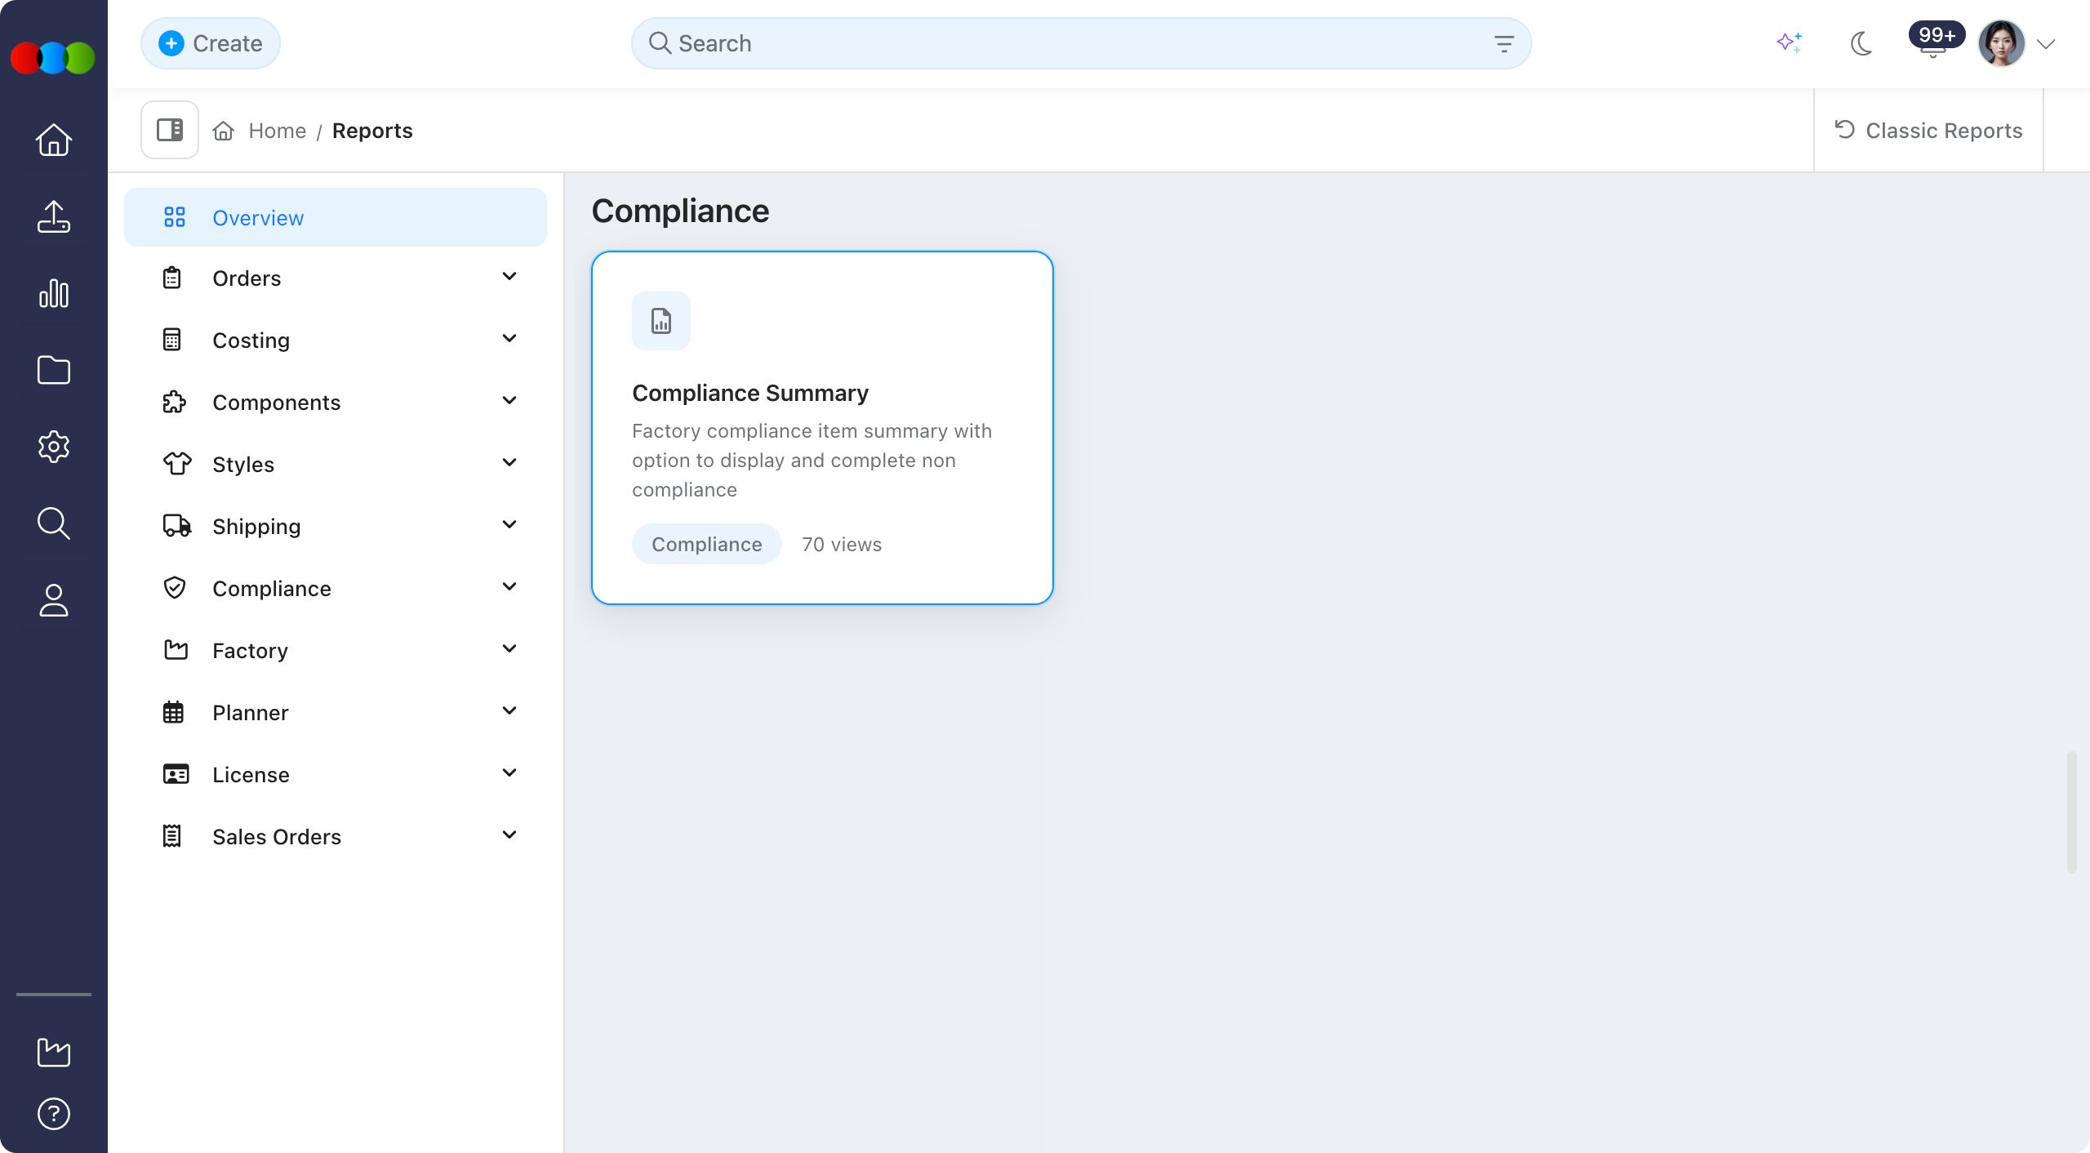This screenshot has height=1153, width=2090.
Task: Open the folder icon in the navigation rail
Action: click(x=54, y=370)
